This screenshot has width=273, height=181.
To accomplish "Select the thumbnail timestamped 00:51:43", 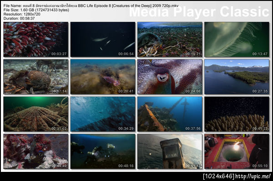I will coord(170,151).
